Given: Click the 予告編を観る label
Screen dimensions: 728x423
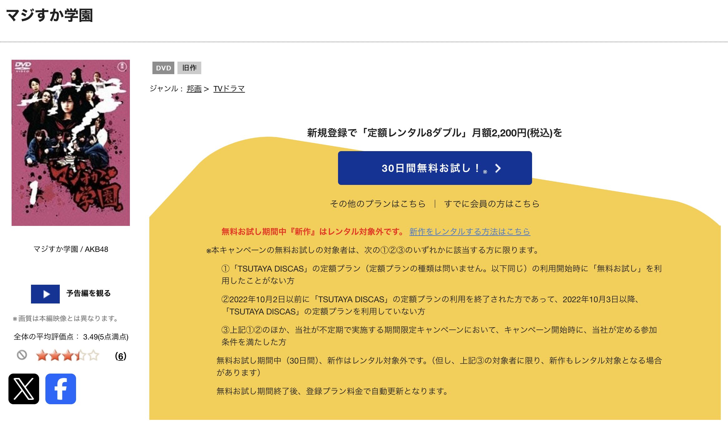Looking at the screenshot, I should click(89, 293).
